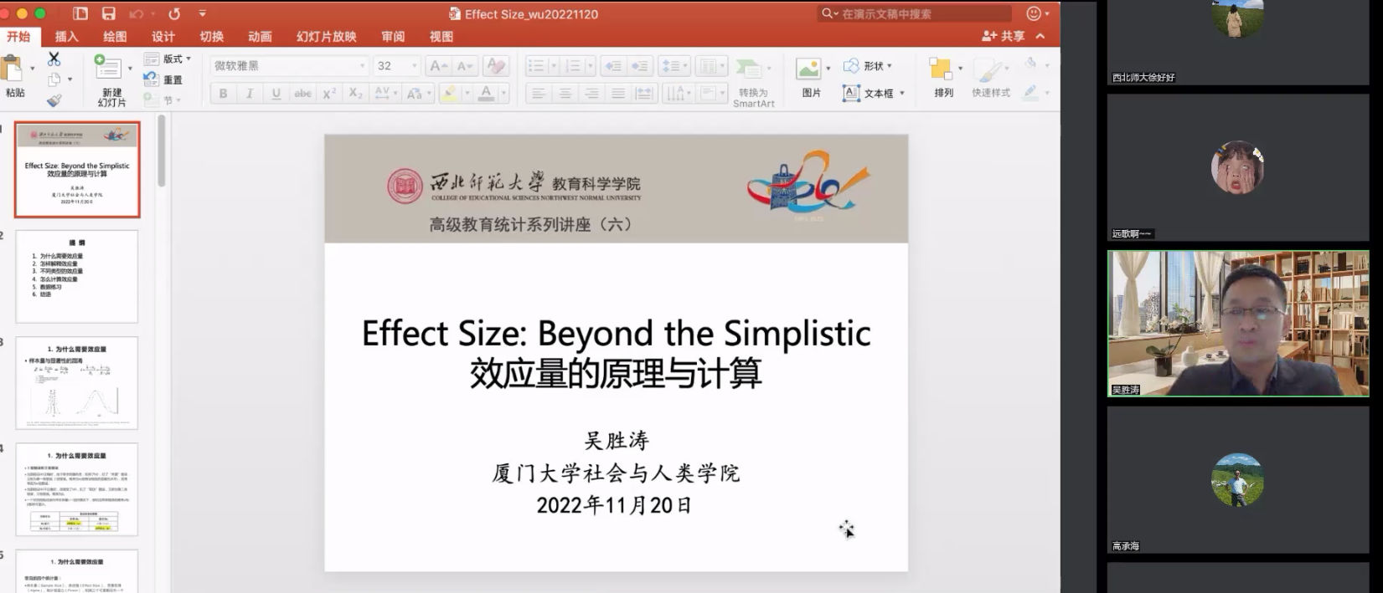The width and height of the screenshot is (1383, 593).
Task: Select the Format Painter brush icon
Action: click(54, 100)
